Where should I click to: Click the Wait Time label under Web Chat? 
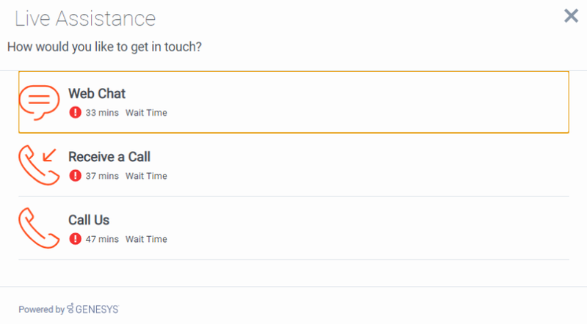pyautogui.click(x=146, y=113)
